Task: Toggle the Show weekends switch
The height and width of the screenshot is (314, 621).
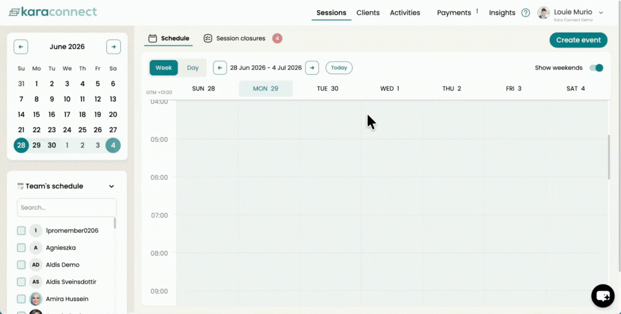Action: (596, 68)
